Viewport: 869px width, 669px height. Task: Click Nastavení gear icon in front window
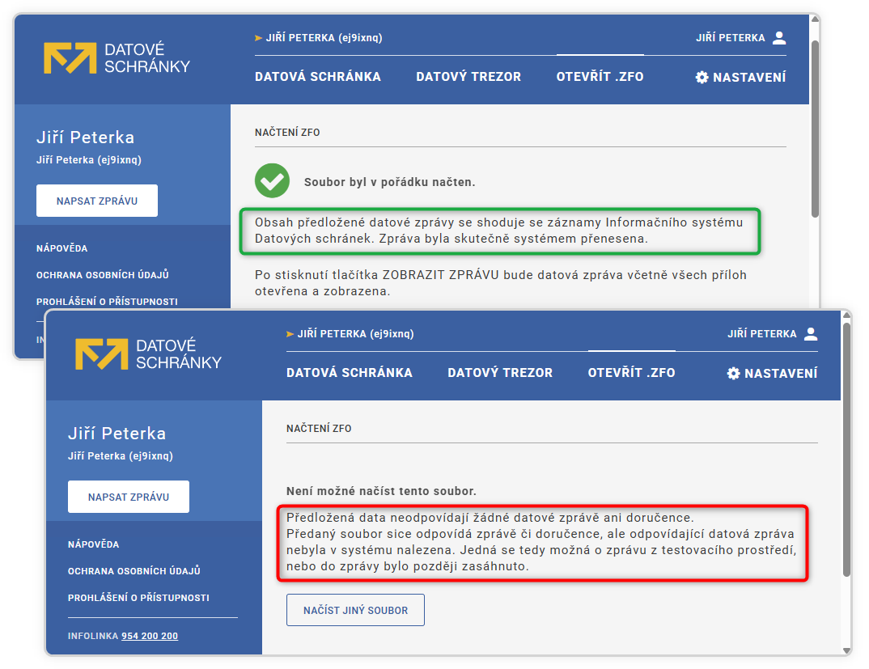click(x=734, y=373)
